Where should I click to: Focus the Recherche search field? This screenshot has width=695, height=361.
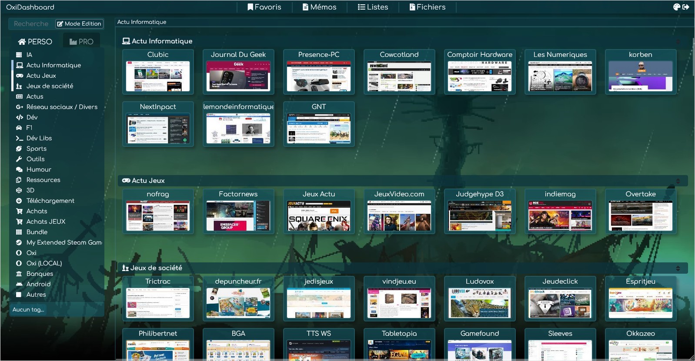point(31,24)
